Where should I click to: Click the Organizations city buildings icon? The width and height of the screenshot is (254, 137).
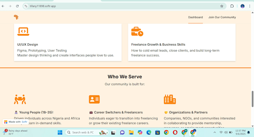[170, 99]
